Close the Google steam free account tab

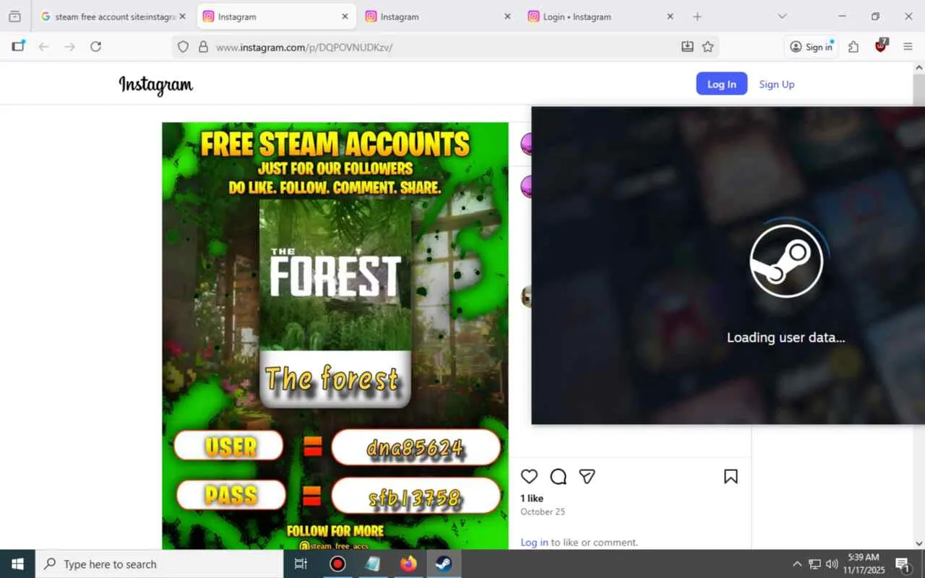tap(182, 17)
